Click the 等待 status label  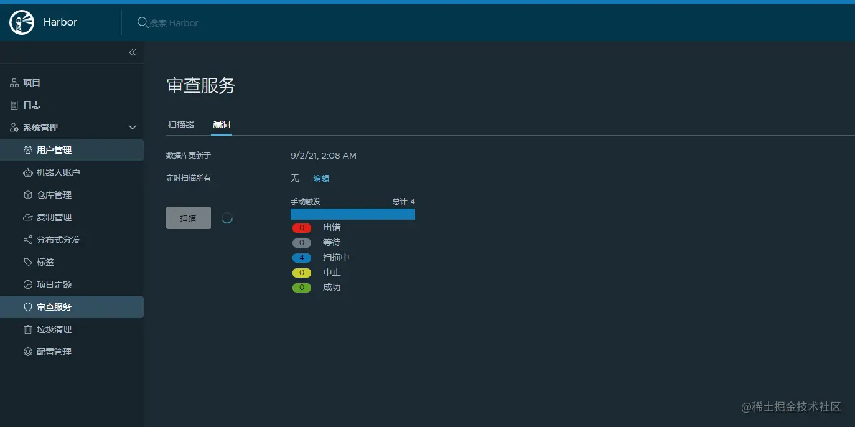pyautogui.click(x=332, y=242)
